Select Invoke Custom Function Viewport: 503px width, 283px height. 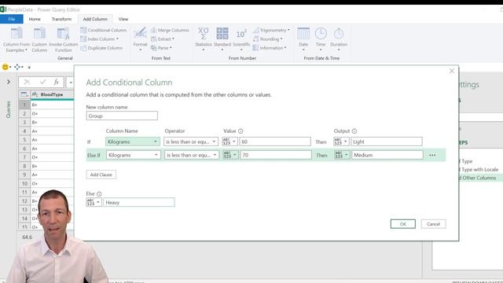click(x=64, y=40)
